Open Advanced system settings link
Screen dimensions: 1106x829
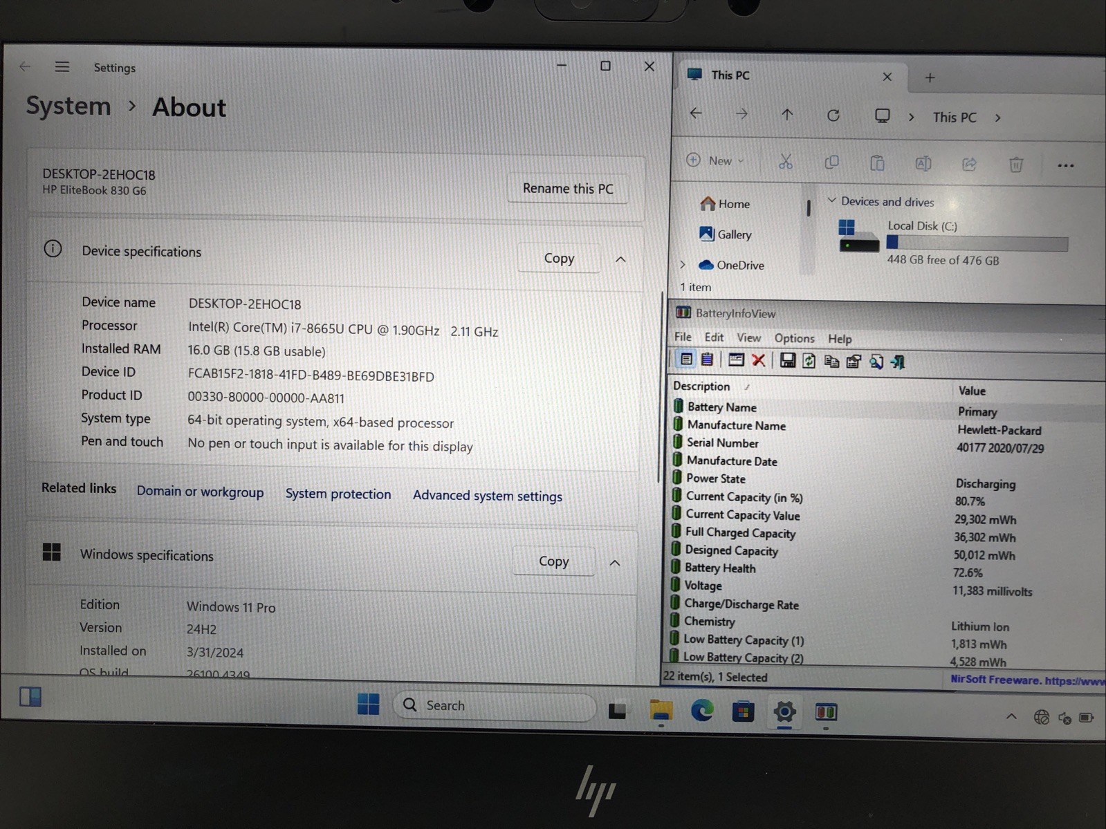click(x=488, y=496)
